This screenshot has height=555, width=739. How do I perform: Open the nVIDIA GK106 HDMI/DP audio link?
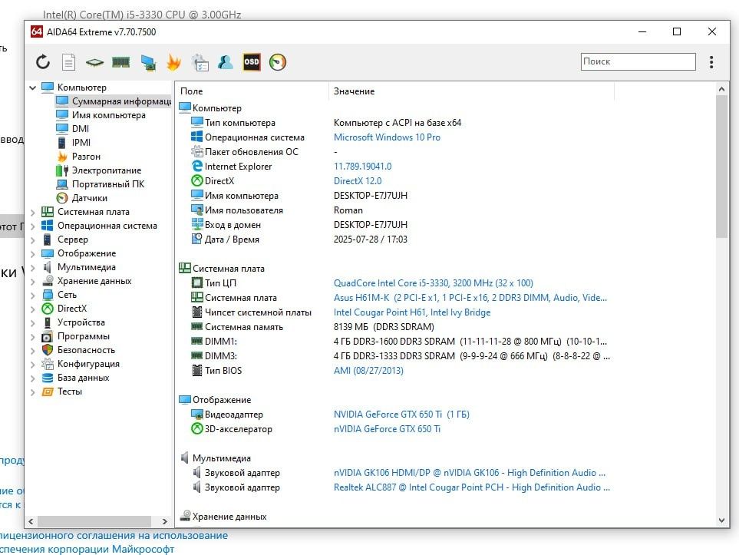(470, 473)
